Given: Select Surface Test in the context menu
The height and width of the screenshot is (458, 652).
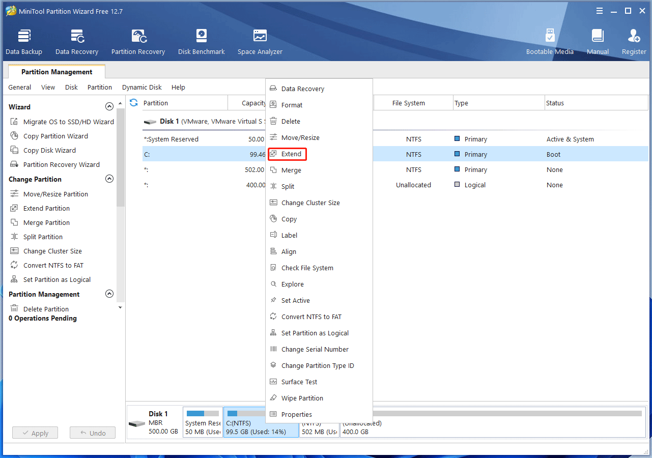Looking at the screenshot, I should [319, 382].
